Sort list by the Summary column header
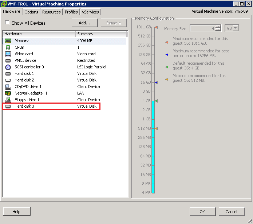253x224 pixels. [x=100, y=34]
